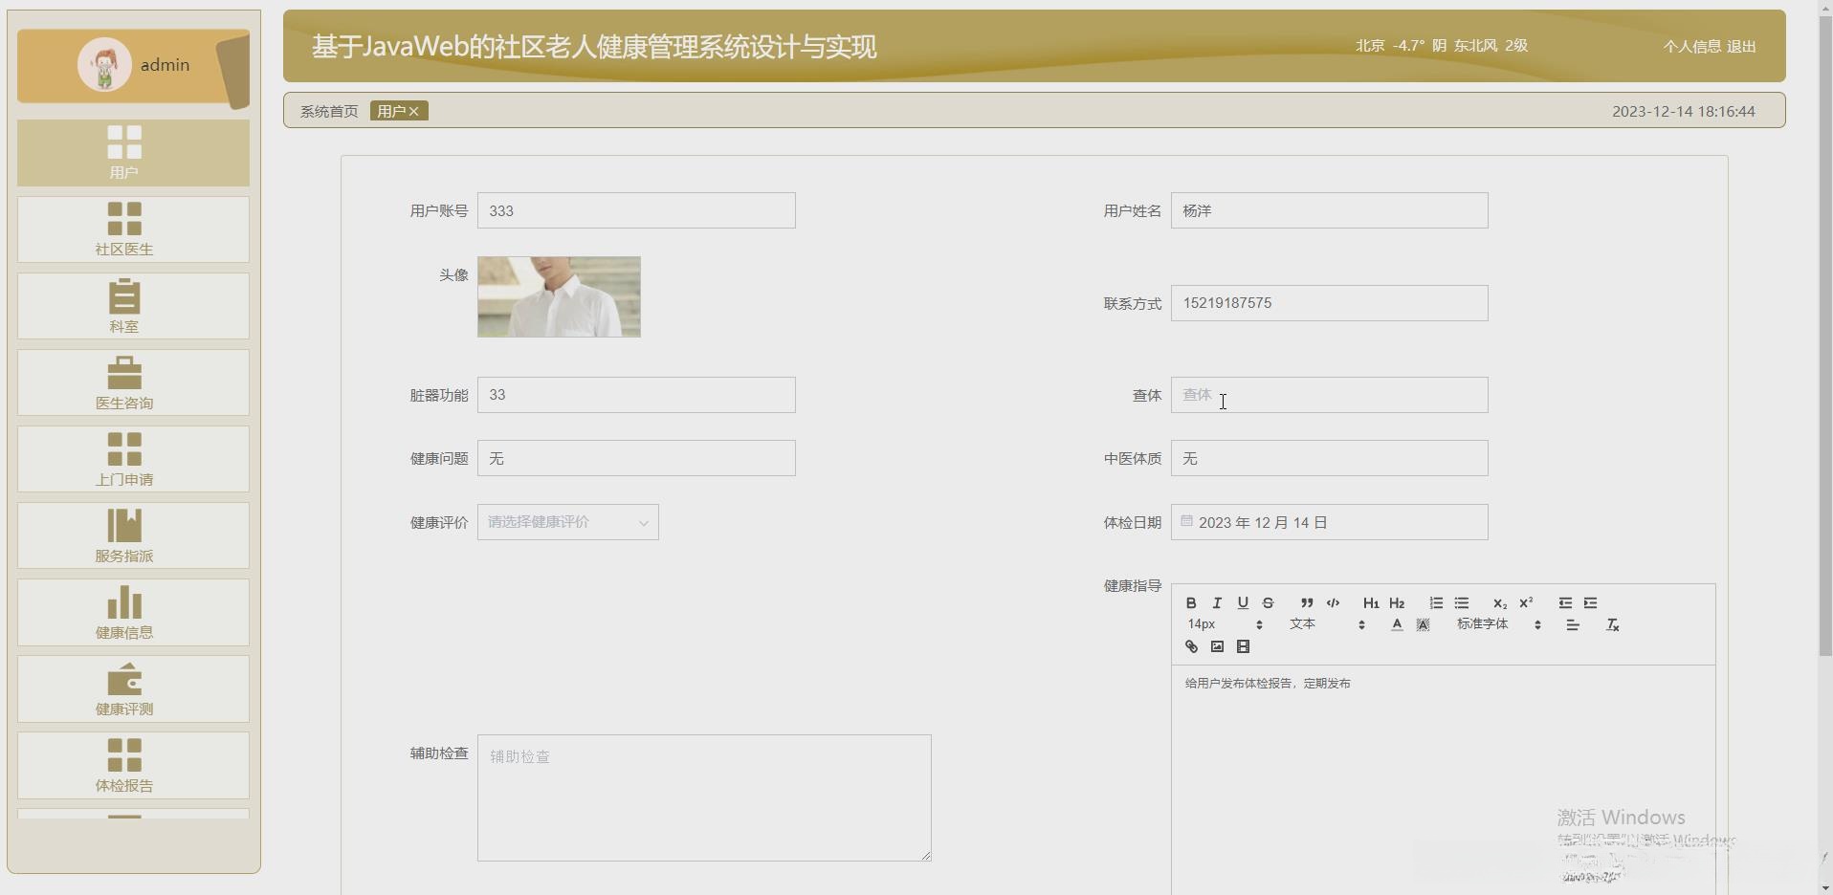The image size is (1833, 895).
Task: Open the text color picker in the editor
Action: [1396, 624]
